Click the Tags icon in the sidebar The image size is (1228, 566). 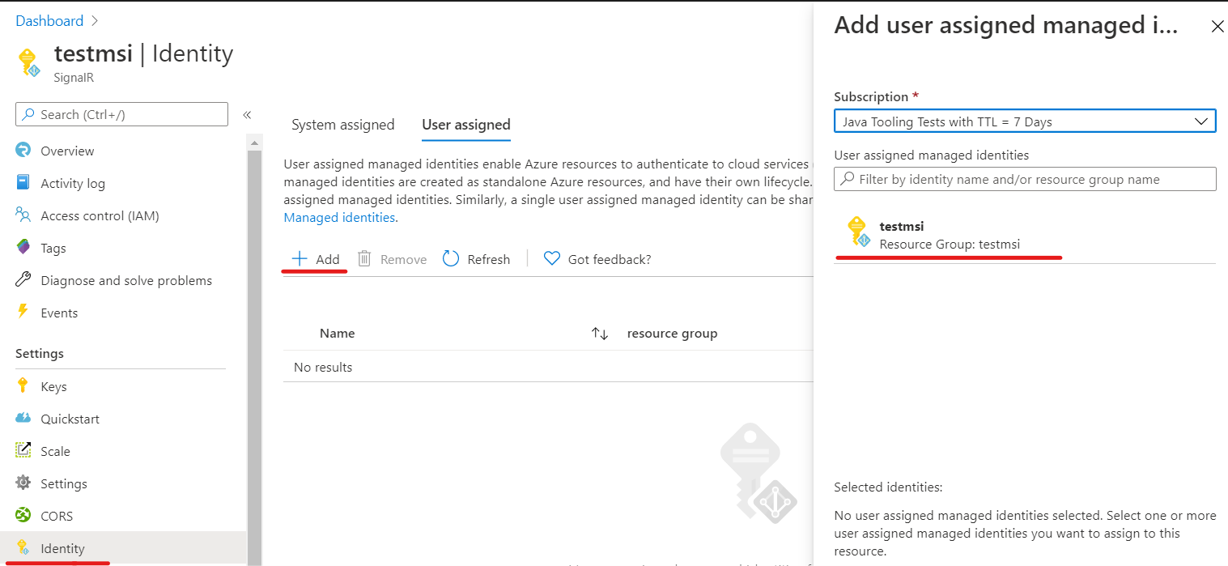pos(23,247)
